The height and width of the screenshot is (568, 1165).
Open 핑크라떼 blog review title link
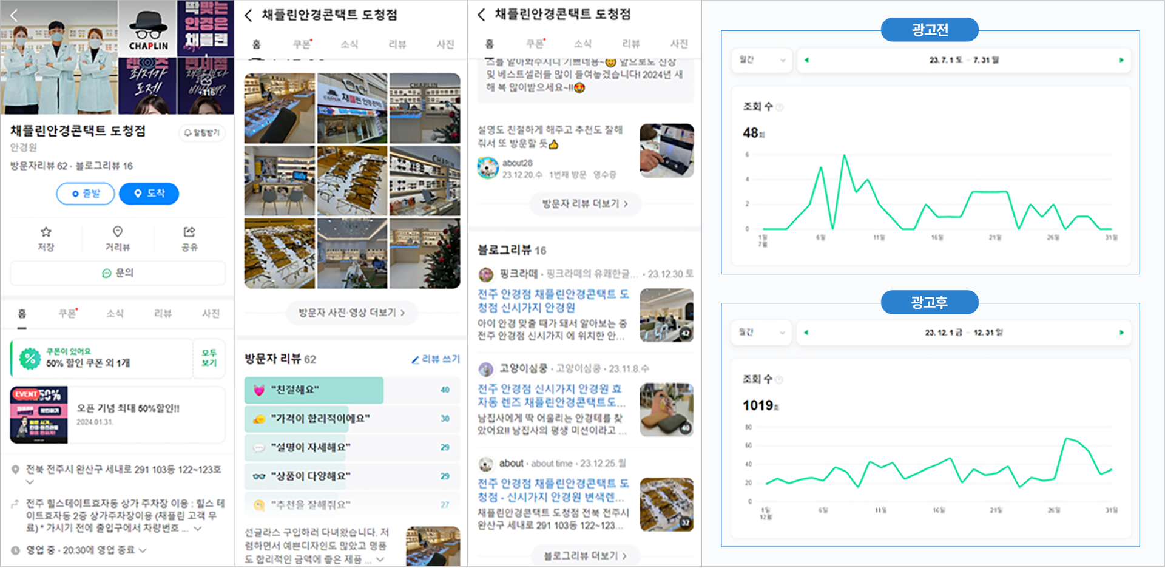pos(553,301)
